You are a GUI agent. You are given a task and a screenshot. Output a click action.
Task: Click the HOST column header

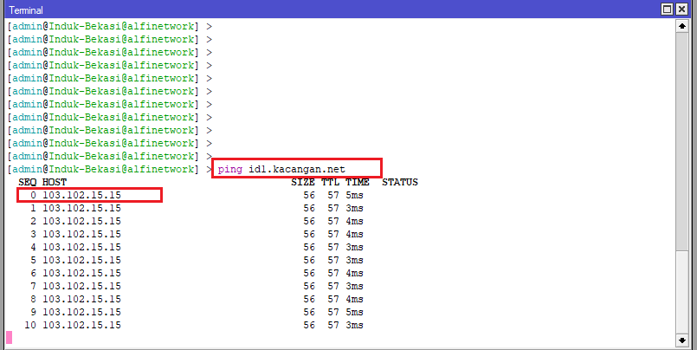[x=55, y=183]
